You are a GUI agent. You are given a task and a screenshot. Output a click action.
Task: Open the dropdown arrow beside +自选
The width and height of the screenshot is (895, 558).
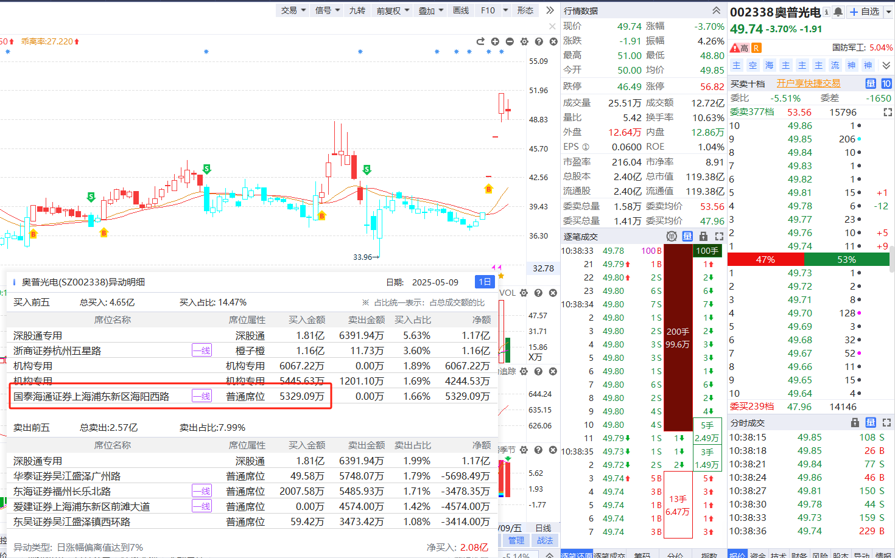888,12
